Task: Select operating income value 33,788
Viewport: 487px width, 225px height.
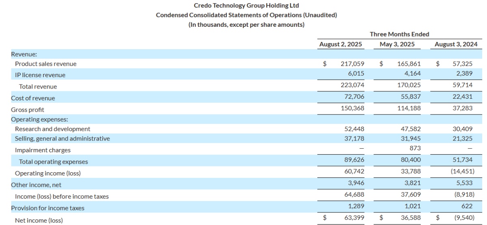Action: point(411,172)
